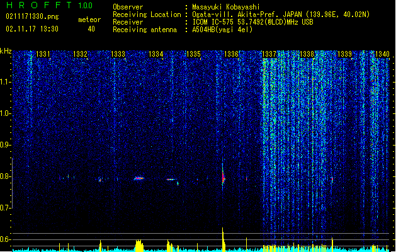Select the file name 0211171330.png
Screen dimensions: 396x252
(32, 16)
